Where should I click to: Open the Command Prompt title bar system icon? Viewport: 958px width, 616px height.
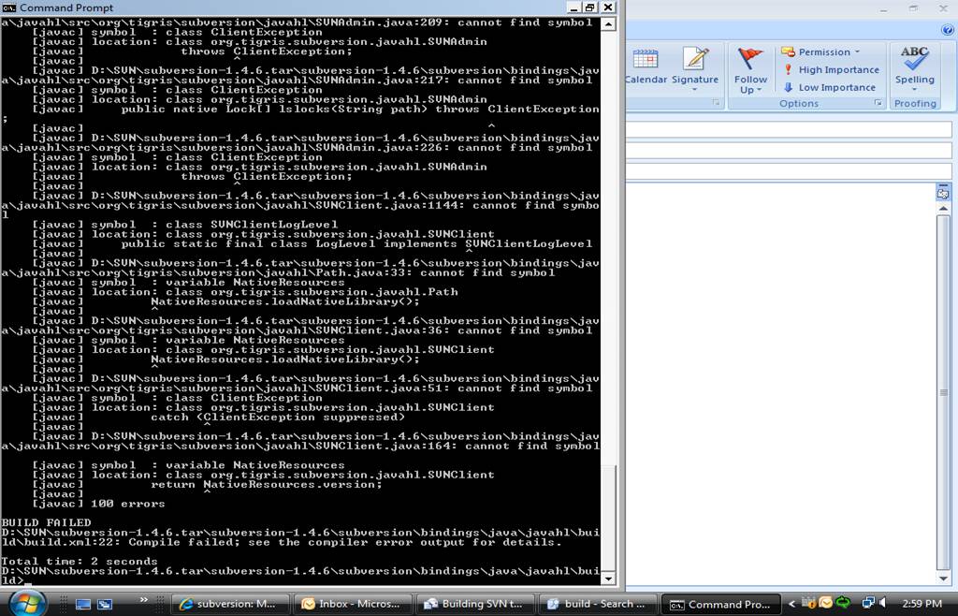[9, 7]
